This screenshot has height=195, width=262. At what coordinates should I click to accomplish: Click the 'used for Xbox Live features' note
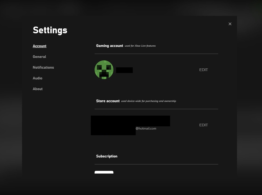[x=140, y=46]
